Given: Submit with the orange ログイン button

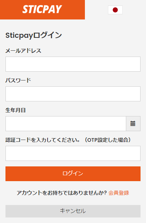Looking at the screenshot, I should click(x=73, y=174).
